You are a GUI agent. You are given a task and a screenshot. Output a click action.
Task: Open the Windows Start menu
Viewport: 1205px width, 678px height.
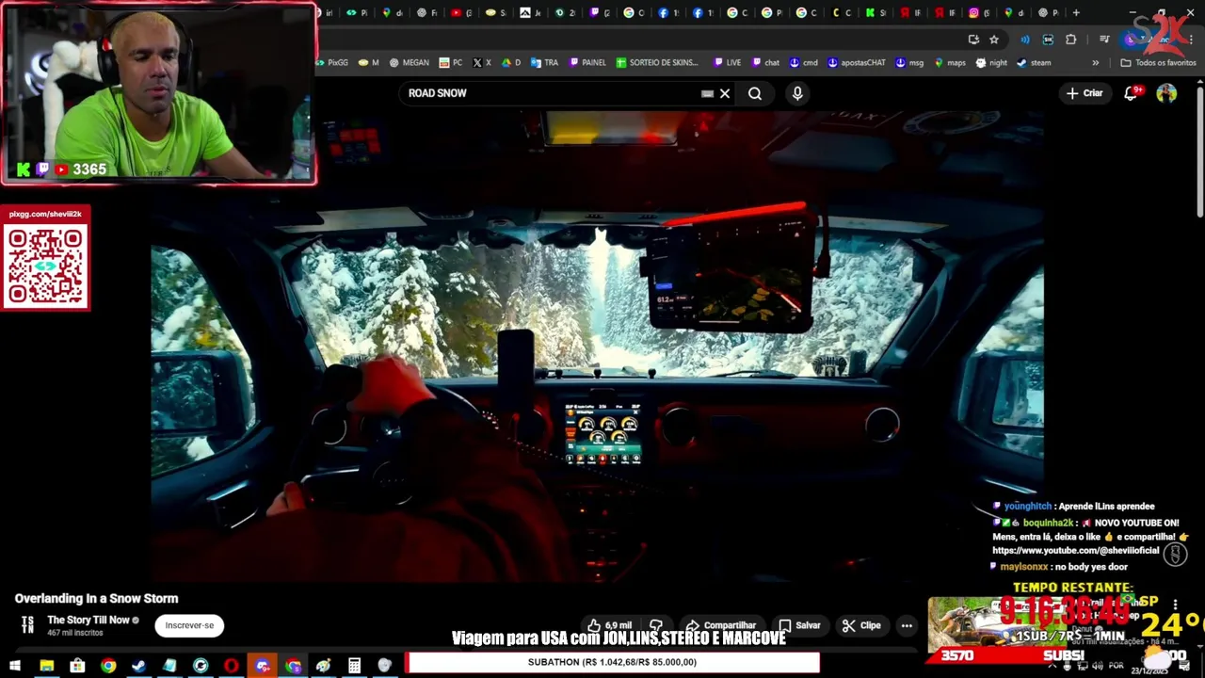pos(15,666)
